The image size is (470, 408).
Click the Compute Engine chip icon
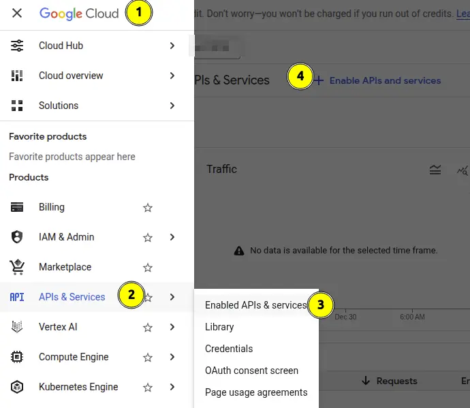tap(17, 357)
